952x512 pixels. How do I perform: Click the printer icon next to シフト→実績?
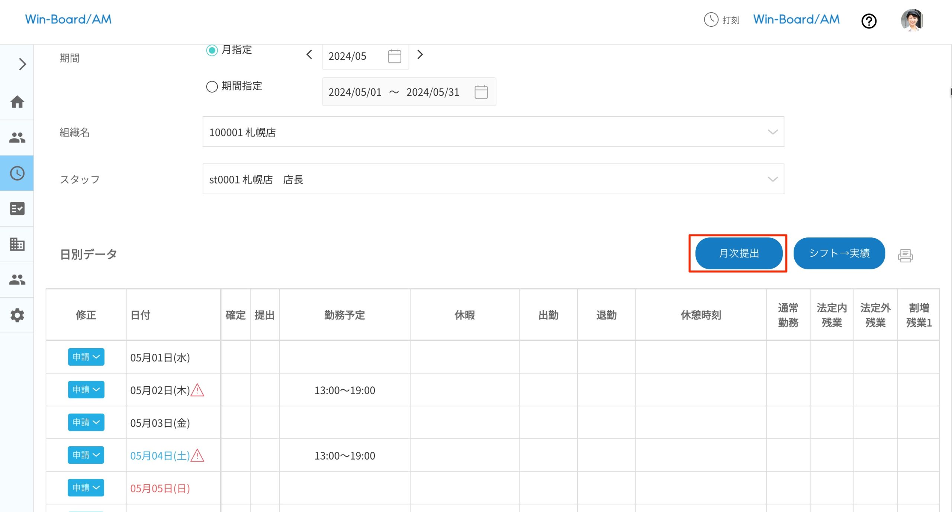(905, 255)
